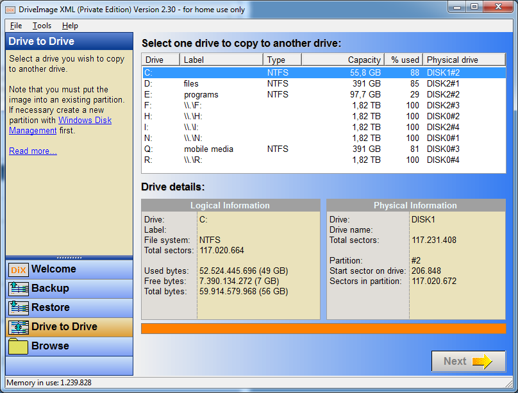
Task: Click the Used bytes value 52.524.445.696
Action: (x=244, y=271)
